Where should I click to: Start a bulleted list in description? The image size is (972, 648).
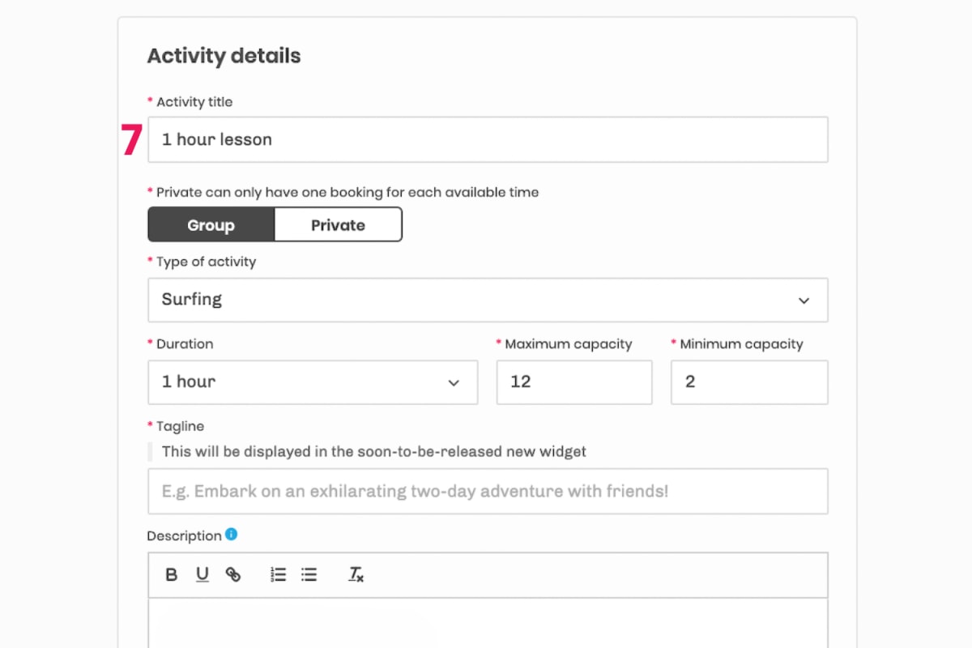pos(309,575)
